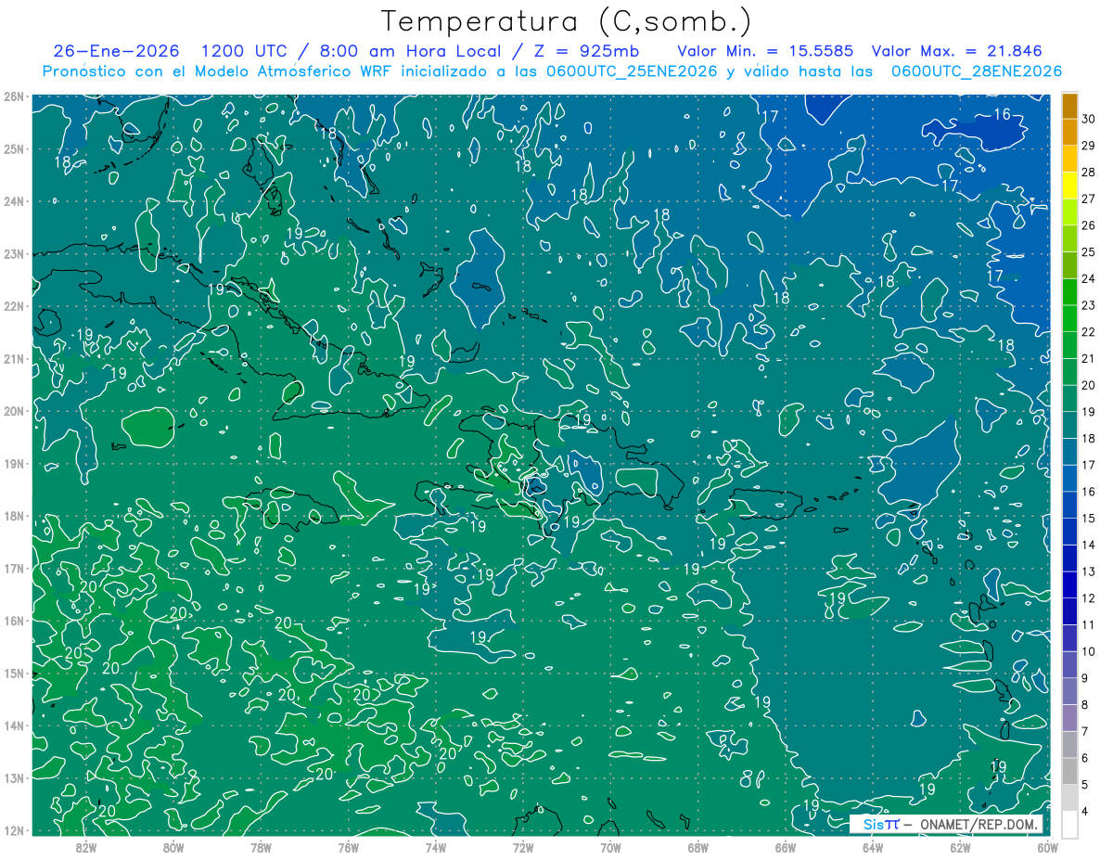The height and width of the screenshot is (860, 1113).
Task: Pick the yellow color bar swatch between 27 and 28
Action: [1069, 185]
